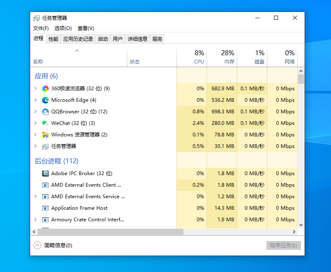The width and height of the screenshot is (331, 272).
Task: Sort by the 磁盘 column header
Action: [252, 58]
